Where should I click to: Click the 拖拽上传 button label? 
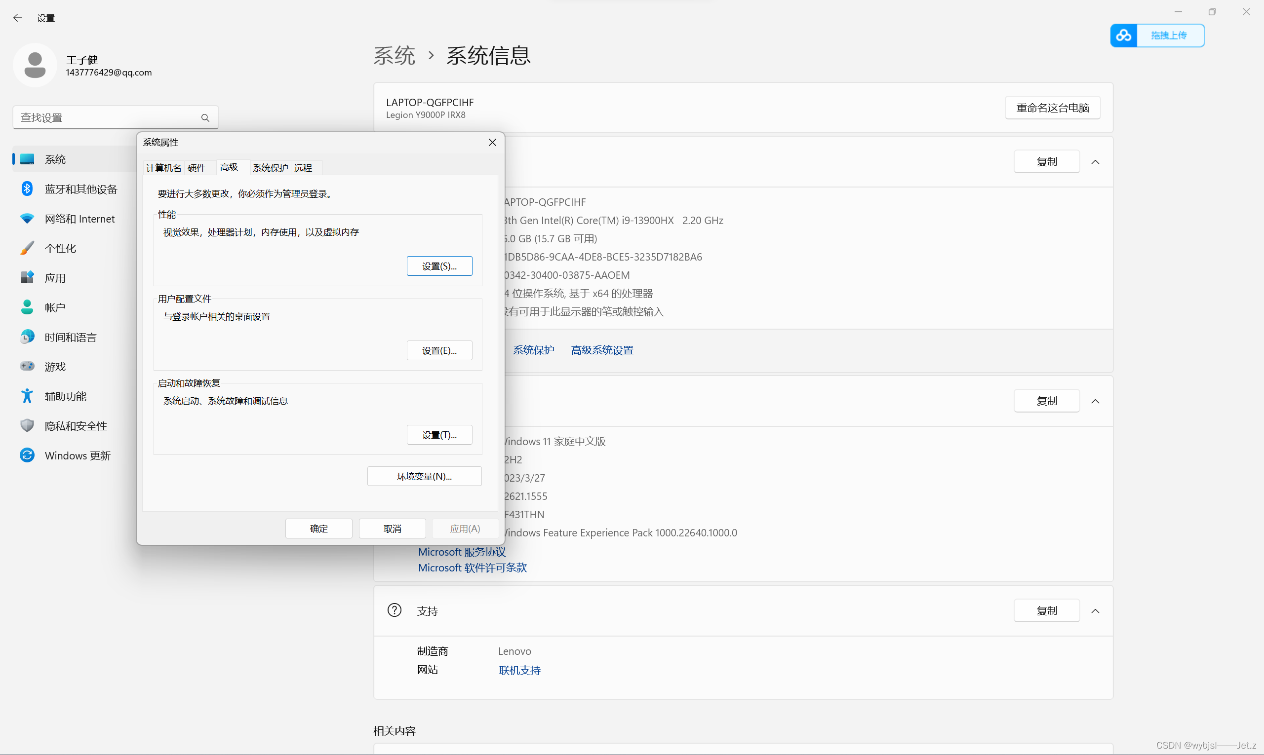[x=1169, y=36]
